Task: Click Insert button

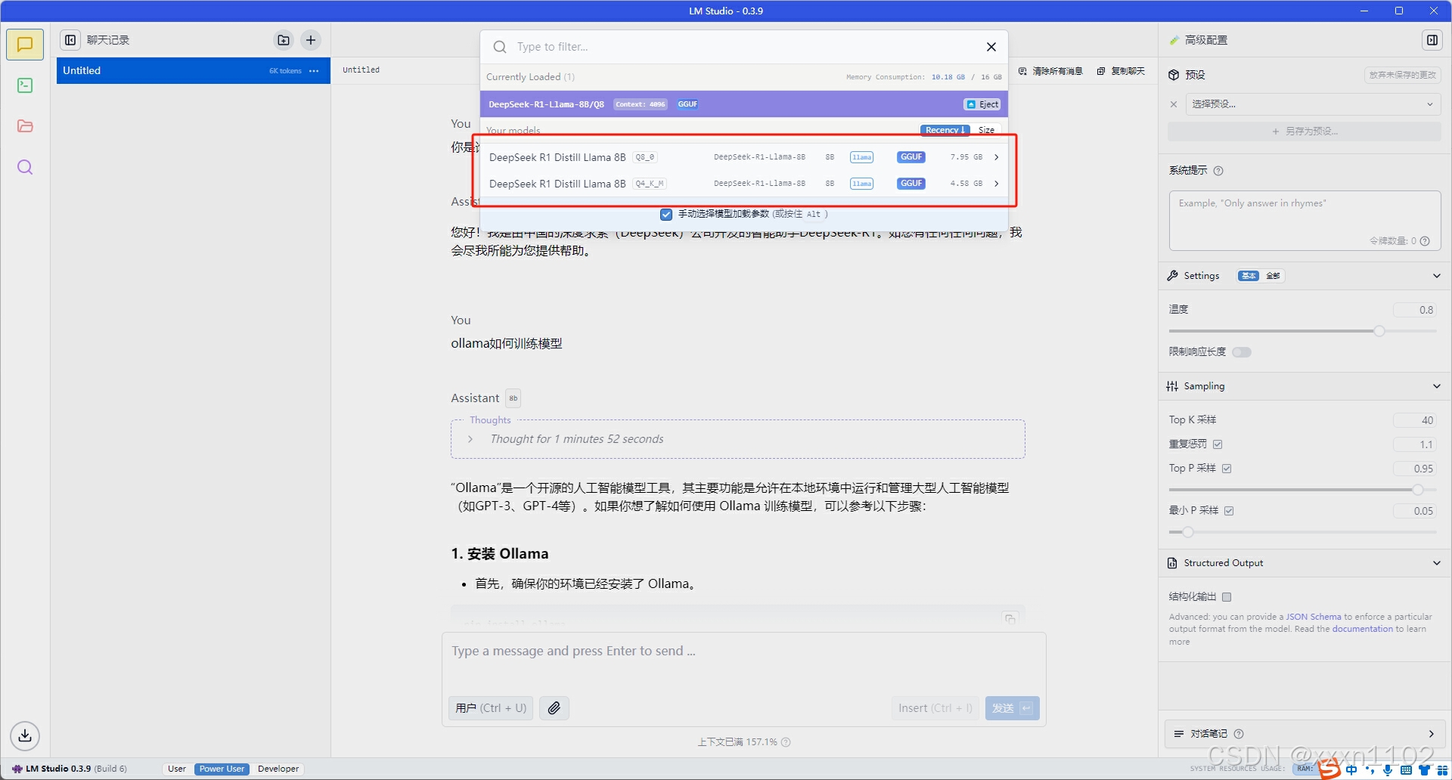Action: [935, 708]
